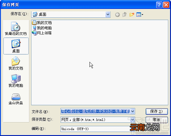Open the view menu icon

140,14
